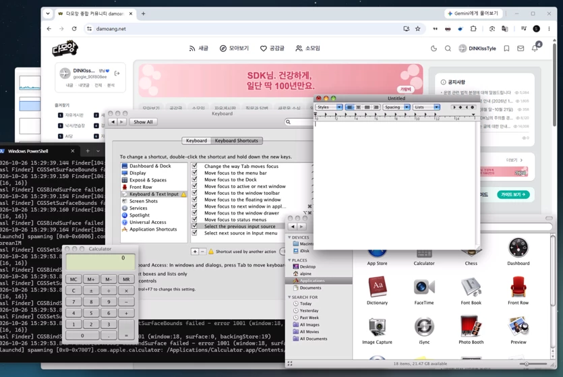Viewport: 563px width, 377px height.
Task: Collapse the DEVICES section in Finder sidebar
Action: pos(289,237)
